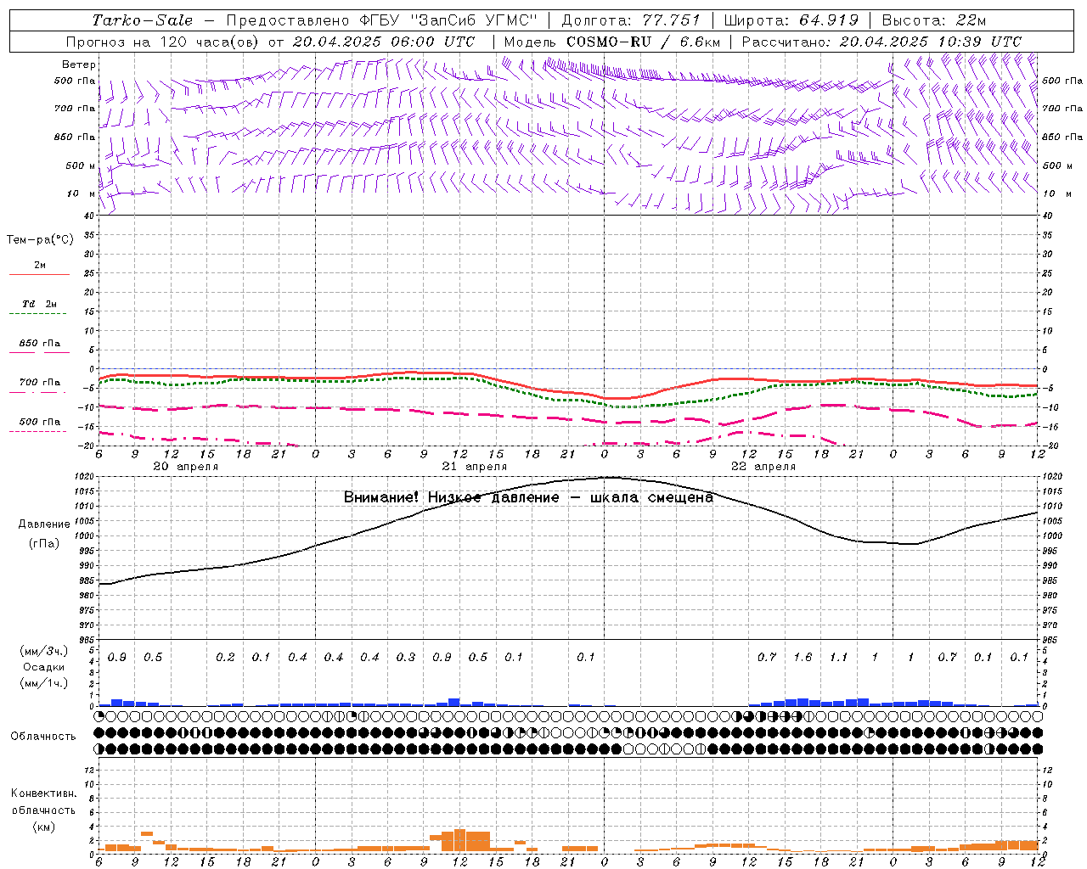Screen dimensions: 1087x869
Task: Click the Tarko-Sale station title
Action: tap(143, 20)
